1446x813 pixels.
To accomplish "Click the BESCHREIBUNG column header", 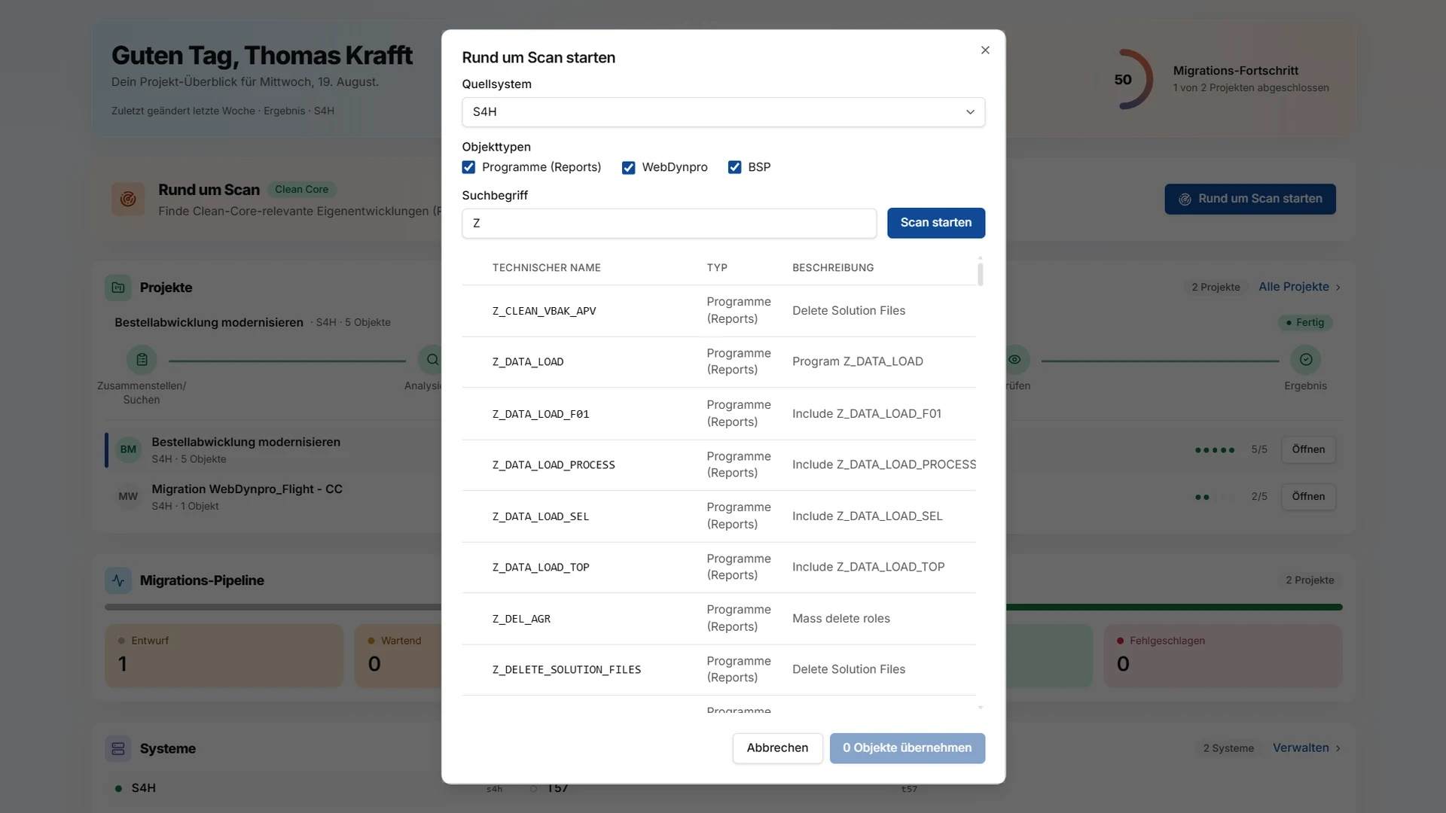I will (833, 268).
